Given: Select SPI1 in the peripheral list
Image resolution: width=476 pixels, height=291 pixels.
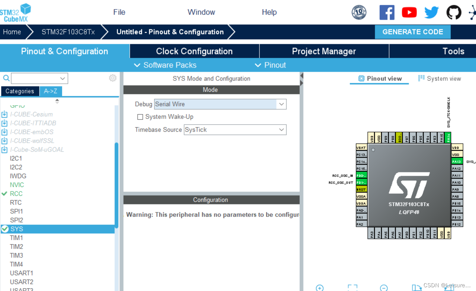Looking at the screenshot, I should 16,211.
